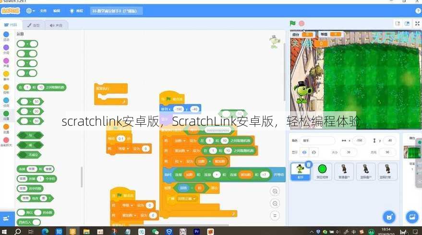Viewport: 422px width, 235px height.
Task: Open 被加数 dropdown in random-number set block
Action: click(181, 151)
